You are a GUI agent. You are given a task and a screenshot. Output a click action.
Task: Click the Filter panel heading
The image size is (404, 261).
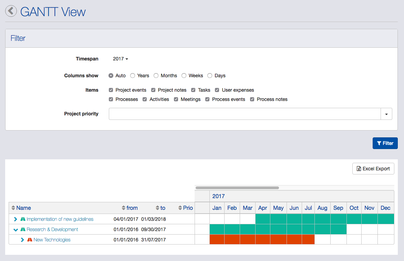pyautogui.click(x=18, y=38)
